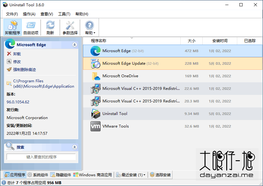Viewport: 263px width, 186px height.
Task: Click the 9.34 MB size cell
Action: pos(192,114)
